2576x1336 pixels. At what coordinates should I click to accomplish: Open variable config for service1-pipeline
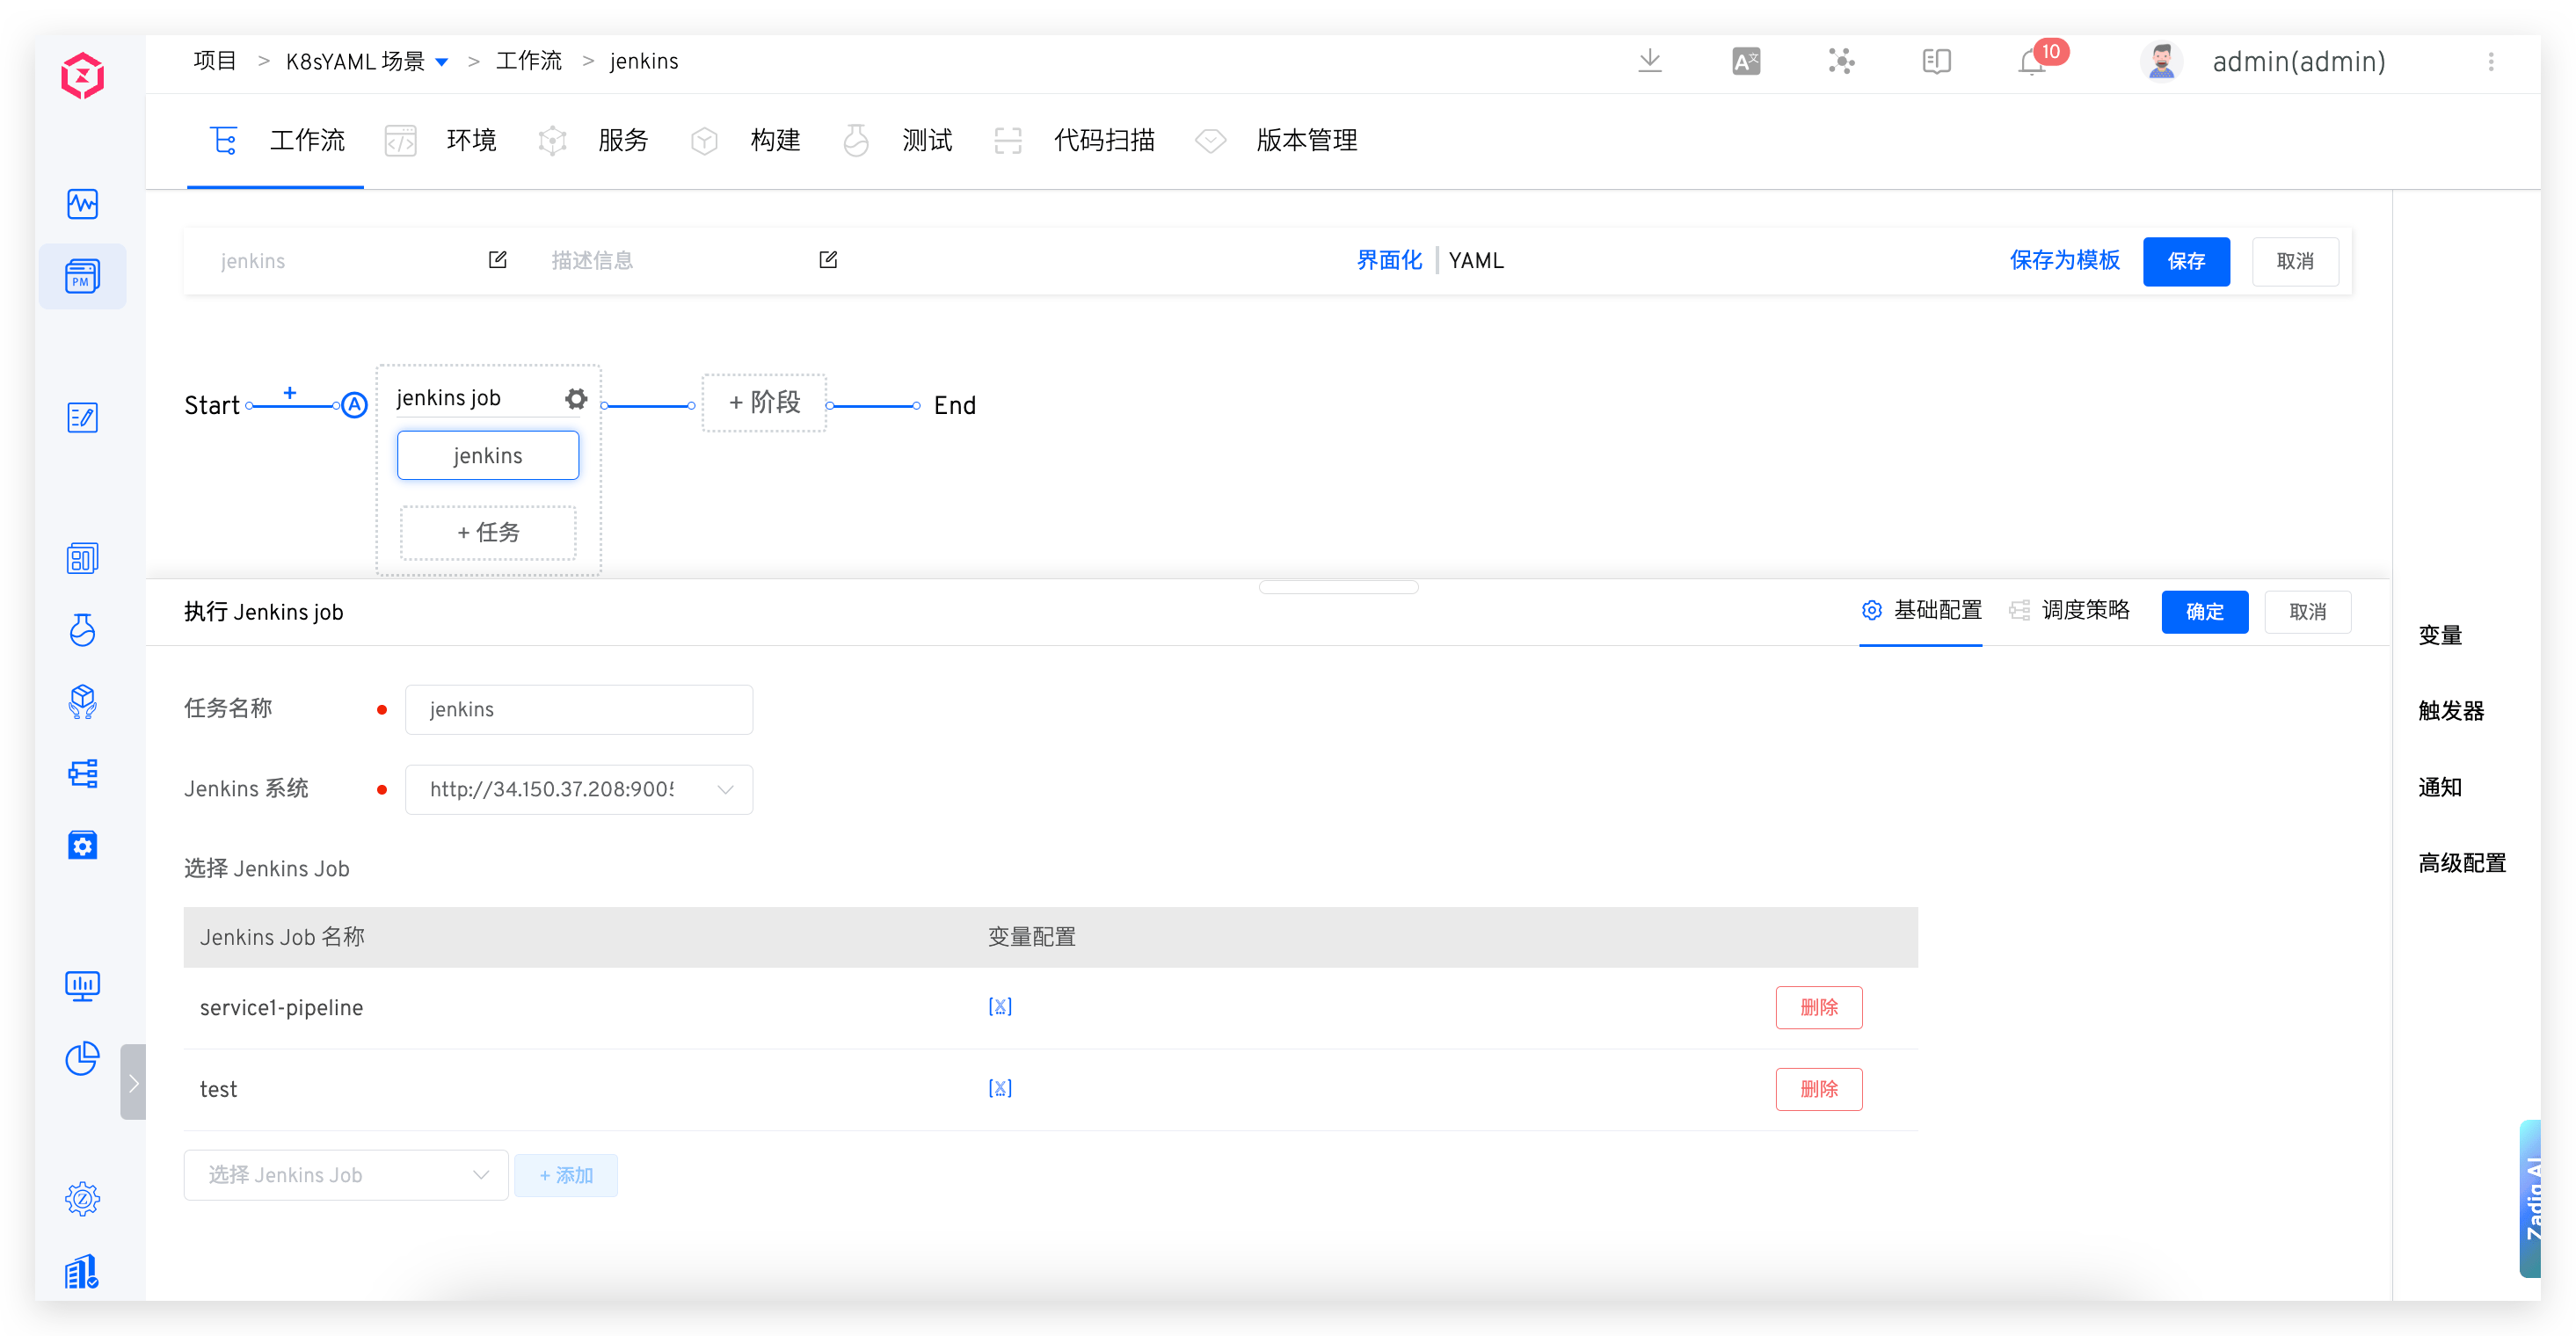coord(1000,1007)
